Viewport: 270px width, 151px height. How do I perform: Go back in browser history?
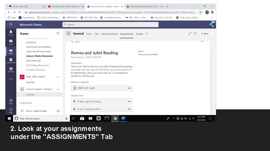click(9, 12)
